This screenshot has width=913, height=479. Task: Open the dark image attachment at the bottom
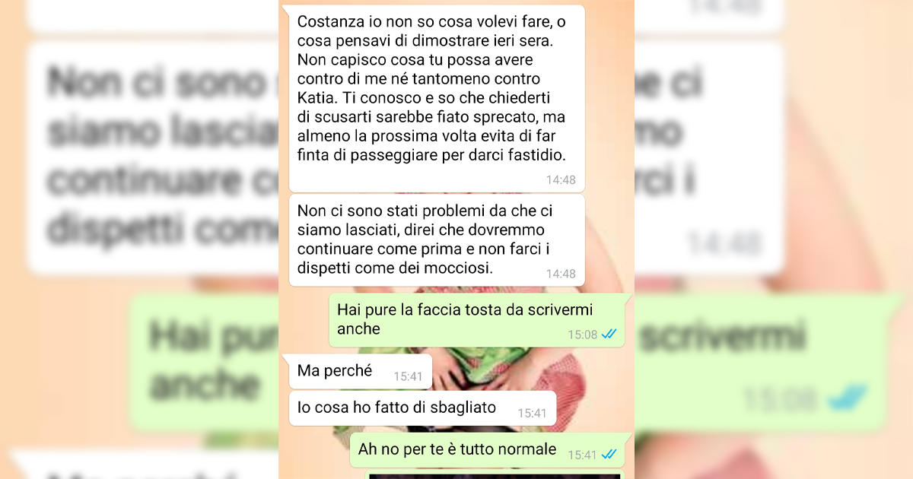pos(495,476)
